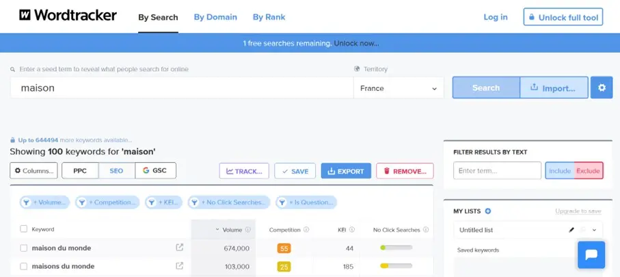Focus the seed term field containing 'maison'
The image size is (620, 277).
click(182, 88)
